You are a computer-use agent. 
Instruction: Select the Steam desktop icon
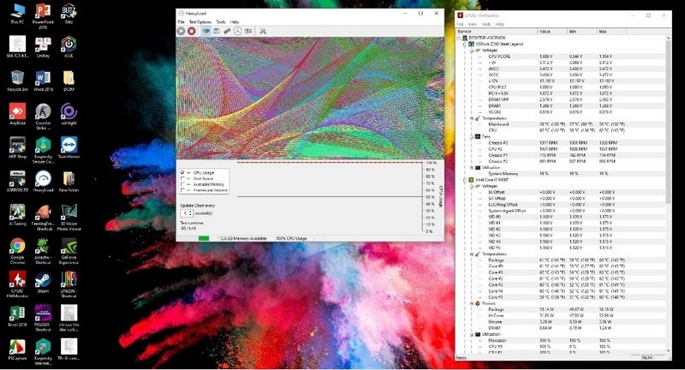pos(42,279)
